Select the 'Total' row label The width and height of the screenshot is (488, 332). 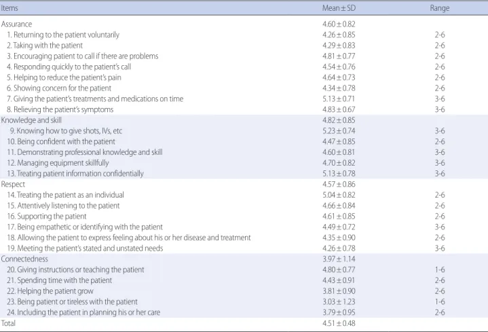[8, 323]
